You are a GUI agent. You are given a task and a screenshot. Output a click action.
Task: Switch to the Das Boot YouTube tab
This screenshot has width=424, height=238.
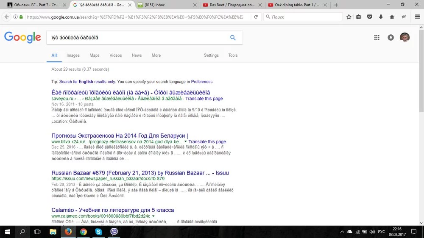click(x=232, y=5)
